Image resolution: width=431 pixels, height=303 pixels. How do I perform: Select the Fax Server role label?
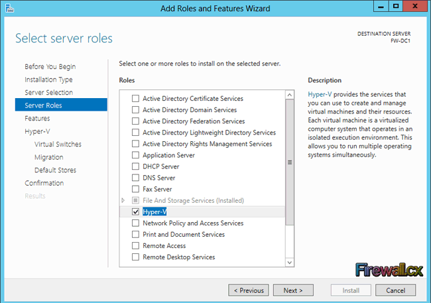pyautogui.click(x=157, y=189)
